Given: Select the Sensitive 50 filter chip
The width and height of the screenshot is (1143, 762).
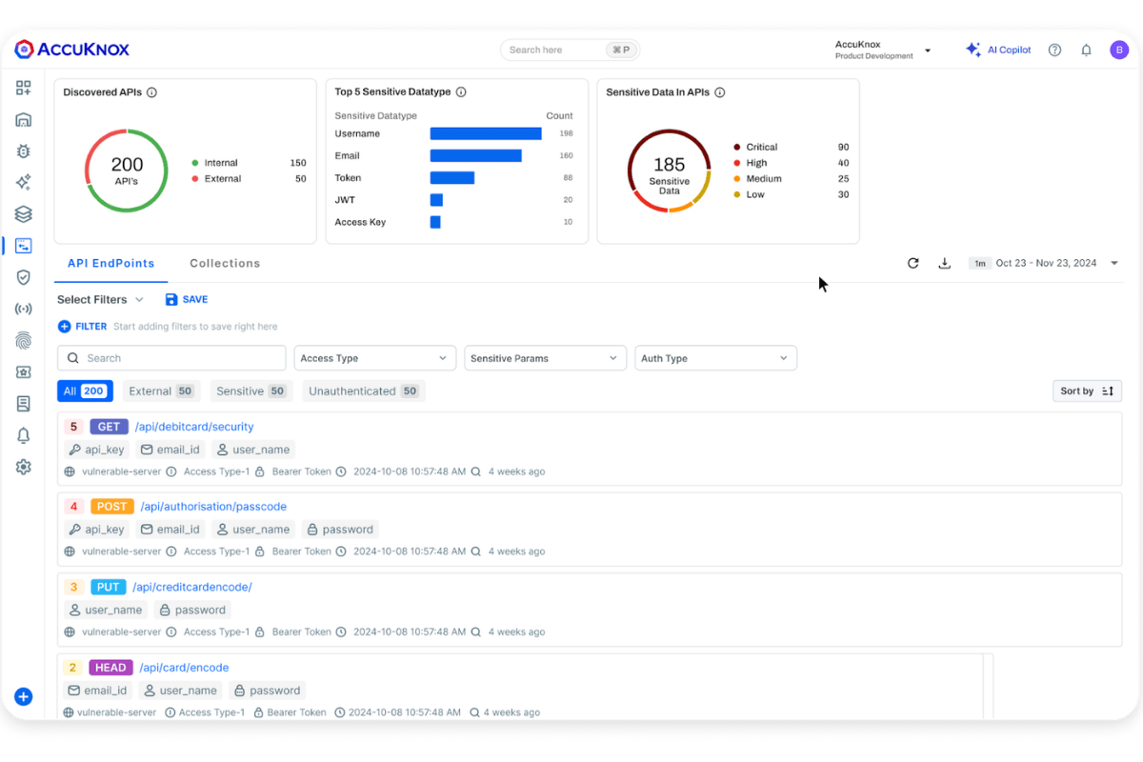Looking at the screenshot, I should (250, 391).
